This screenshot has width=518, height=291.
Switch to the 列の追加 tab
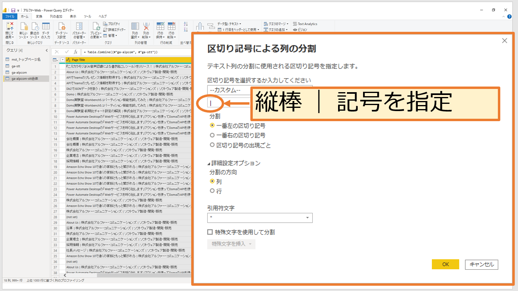click(56, 17)
